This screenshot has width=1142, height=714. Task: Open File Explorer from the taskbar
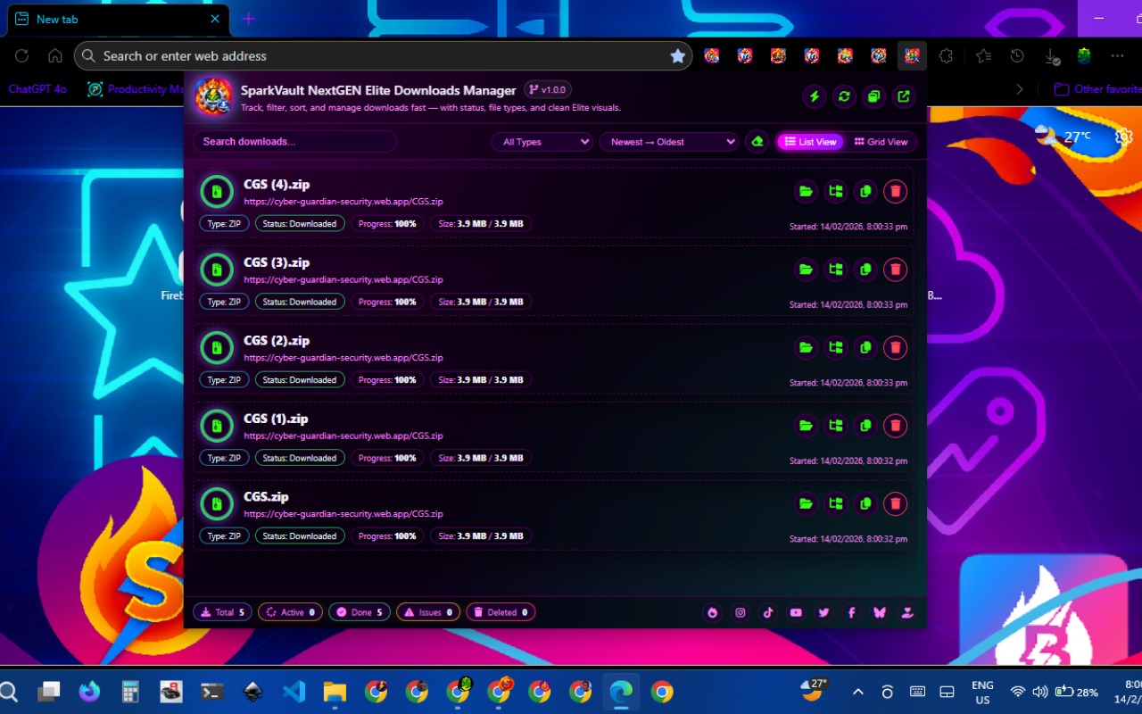(x=335, y=692)
